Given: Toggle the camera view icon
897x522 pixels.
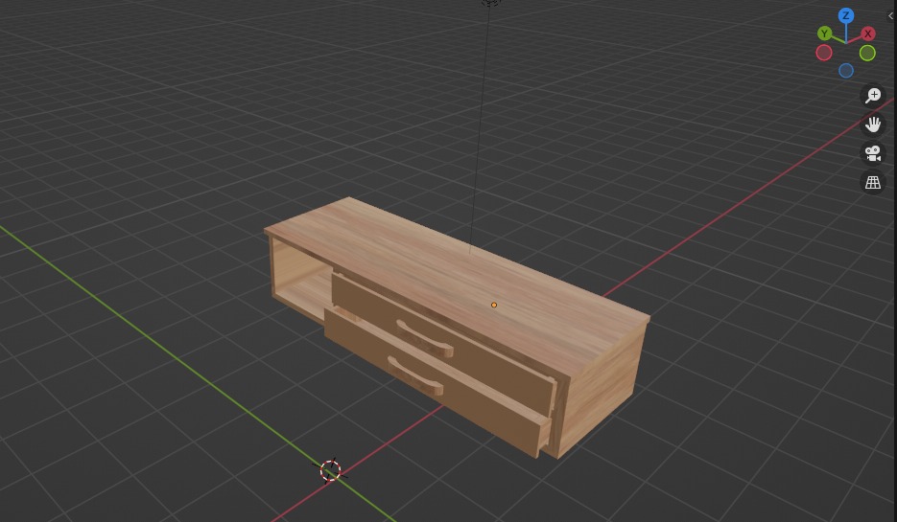Looking at the screenshot, I should click(x=872, y=153).
